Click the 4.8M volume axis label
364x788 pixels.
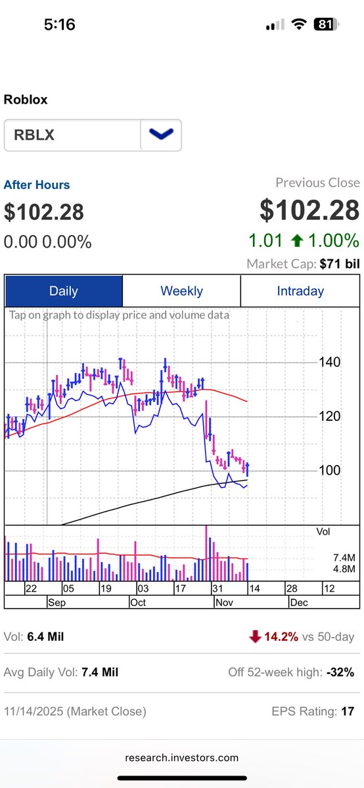point(344,569)
